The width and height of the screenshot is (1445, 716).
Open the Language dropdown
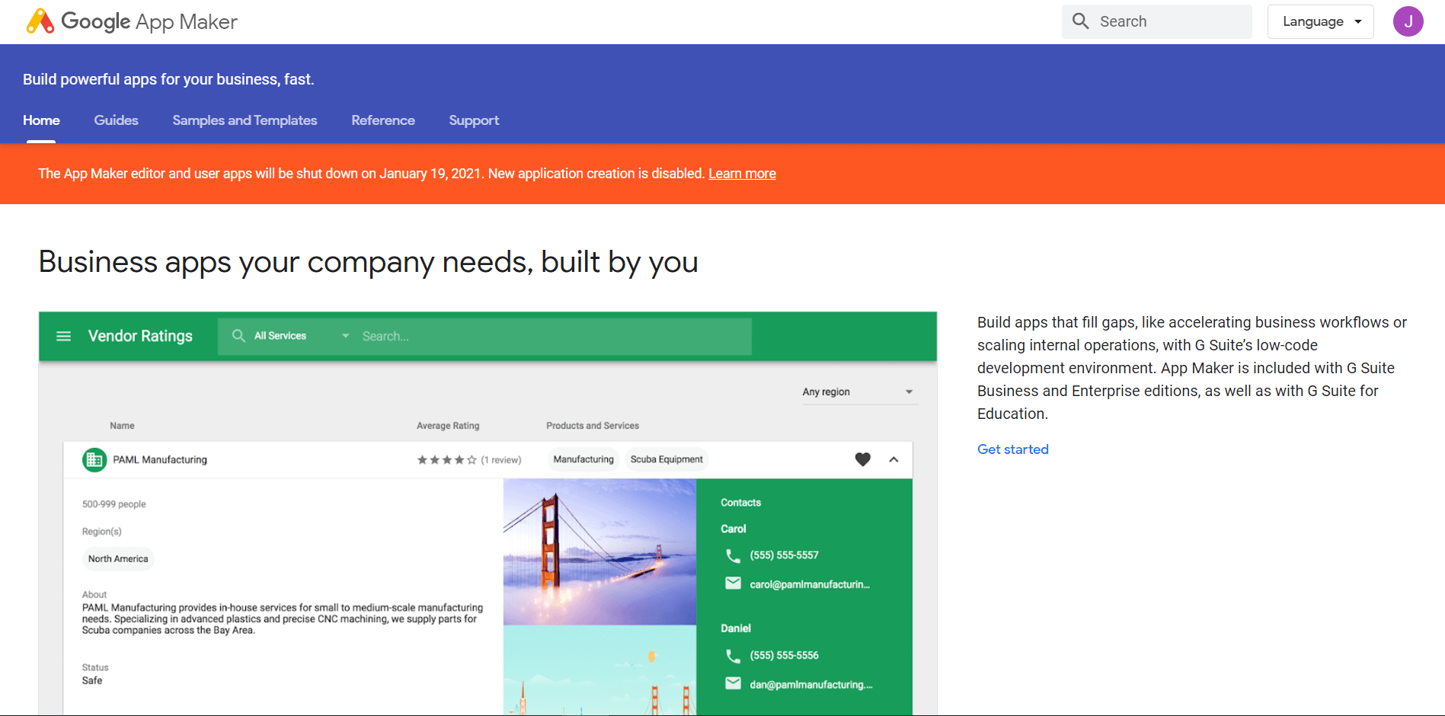coord(1320,21)
